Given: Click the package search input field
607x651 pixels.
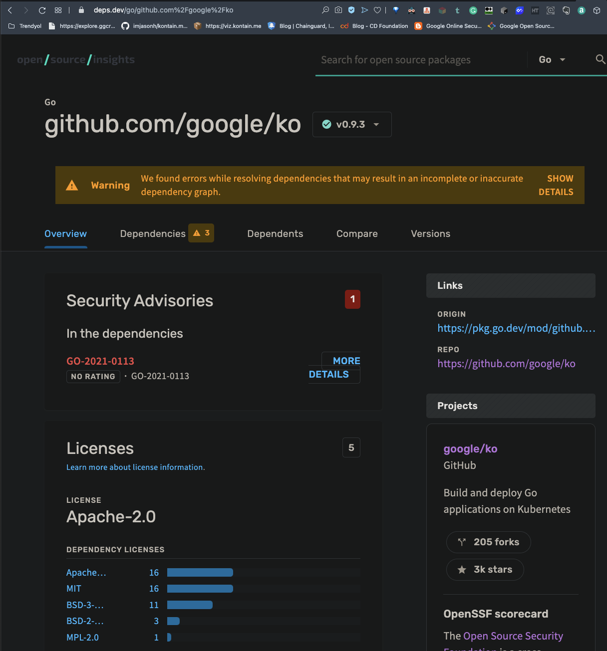Looking at the screenshot, I should pyautogui.click(x=419, y=59).
